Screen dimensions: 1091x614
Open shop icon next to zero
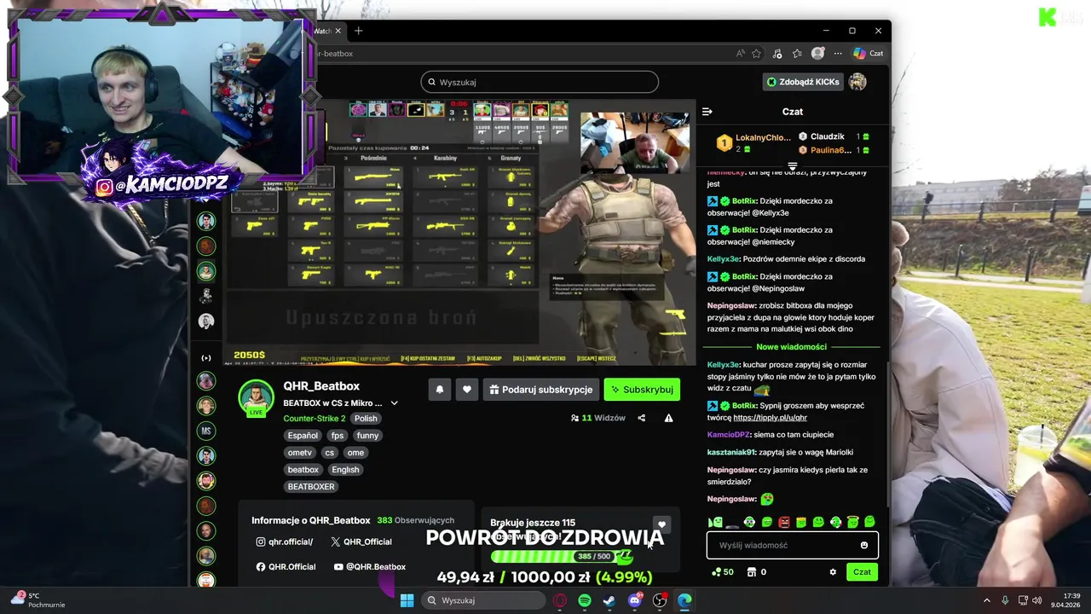pyautogui.click(x=751, y=572)
